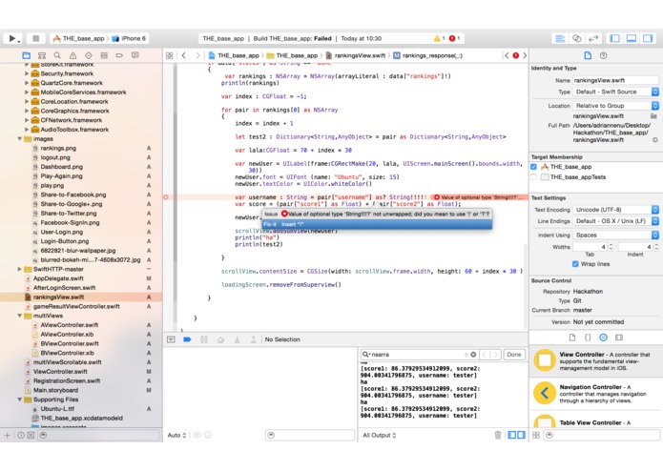Uncheck THE_base_app target membership
663x471 pixels.
[x=533, y=167]
